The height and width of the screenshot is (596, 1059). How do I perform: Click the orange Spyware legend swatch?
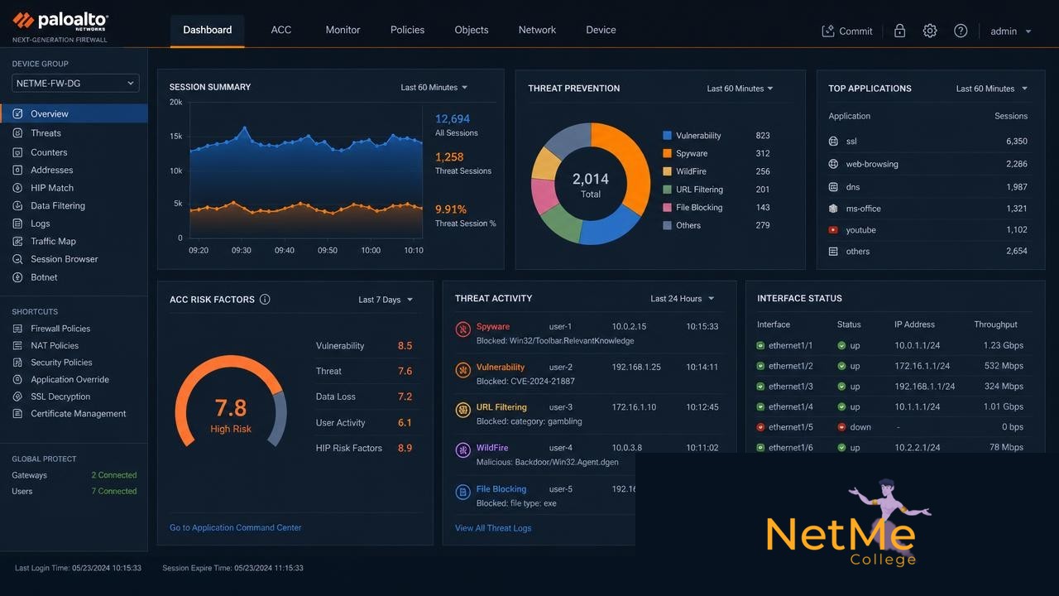tap(667, 154)
